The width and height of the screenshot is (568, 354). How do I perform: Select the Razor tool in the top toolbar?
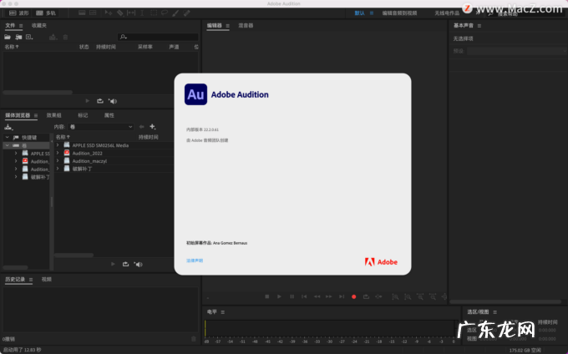click(119, 13)
